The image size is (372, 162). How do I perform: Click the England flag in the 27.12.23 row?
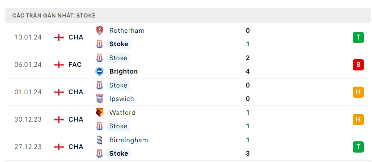point(59,147)
